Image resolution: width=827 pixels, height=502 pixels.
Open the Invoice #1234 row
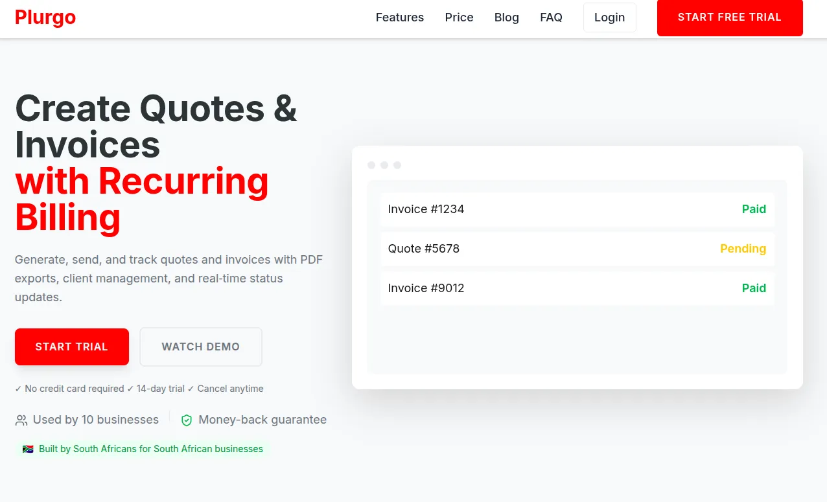click(x=577, y=209)
